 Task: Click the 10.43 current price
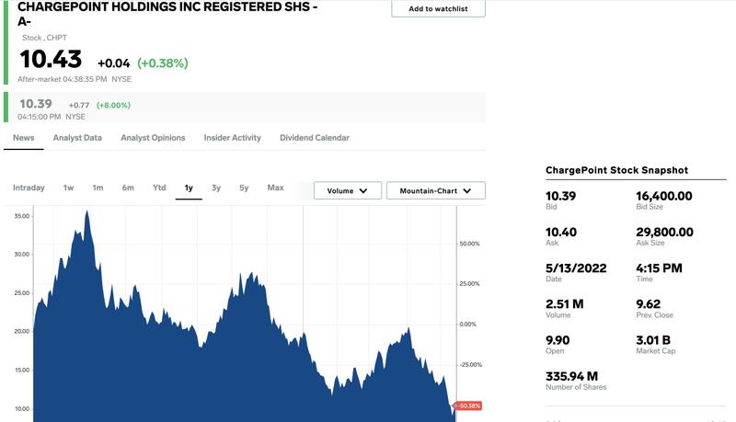51,59
